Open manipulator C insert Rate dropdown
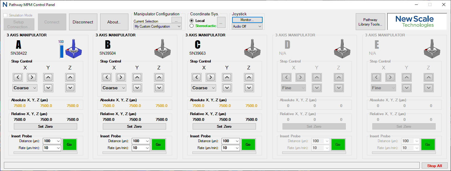Viewport: 451px width, 171px height. [x=237, y=148]
